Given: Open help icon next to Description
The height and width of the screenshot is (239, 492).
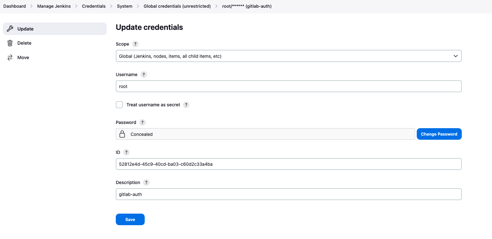Looking at the screenshot, I should point(146,182).
